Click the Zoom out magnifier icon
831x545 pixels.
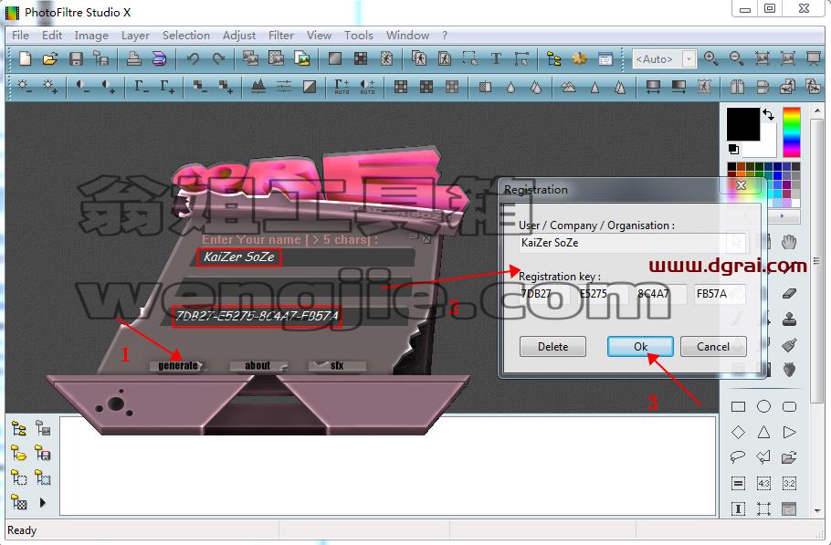(736, 58)
